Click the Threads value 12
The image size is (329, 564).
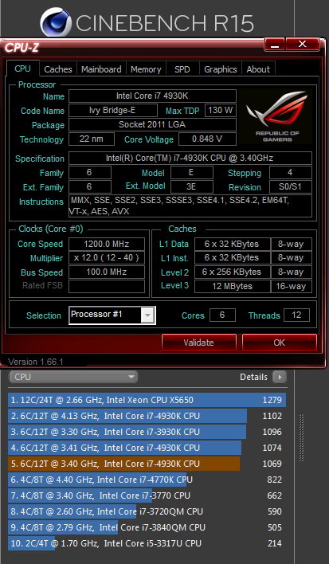(296, 315)
